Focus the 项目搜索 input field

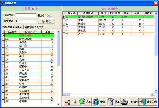[26, 15]
